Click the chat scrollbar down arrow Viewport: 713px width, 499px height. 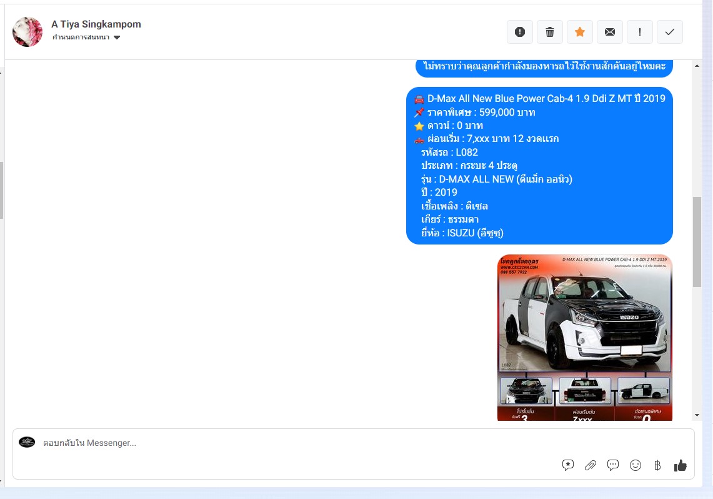click(x=697, y=415)
